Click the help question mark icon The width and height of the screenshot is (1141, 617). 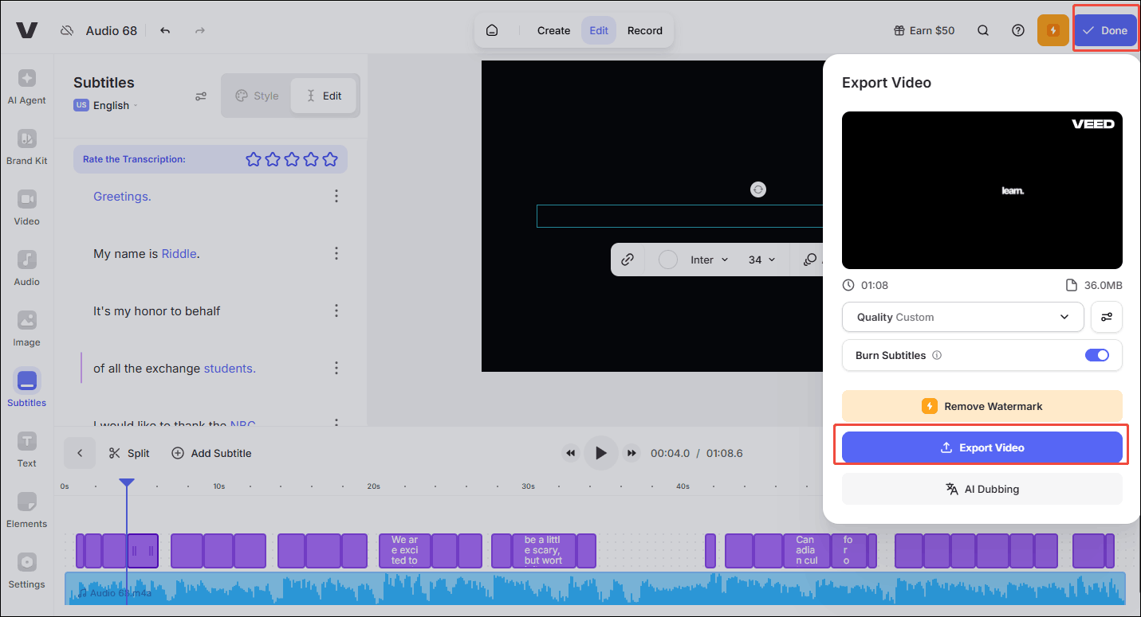(x=1018, y=30)
